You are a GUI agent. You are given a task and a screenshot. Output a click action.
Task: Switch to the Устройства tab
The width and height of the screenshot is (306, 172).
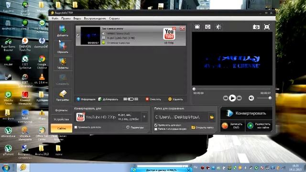point(61,119)
